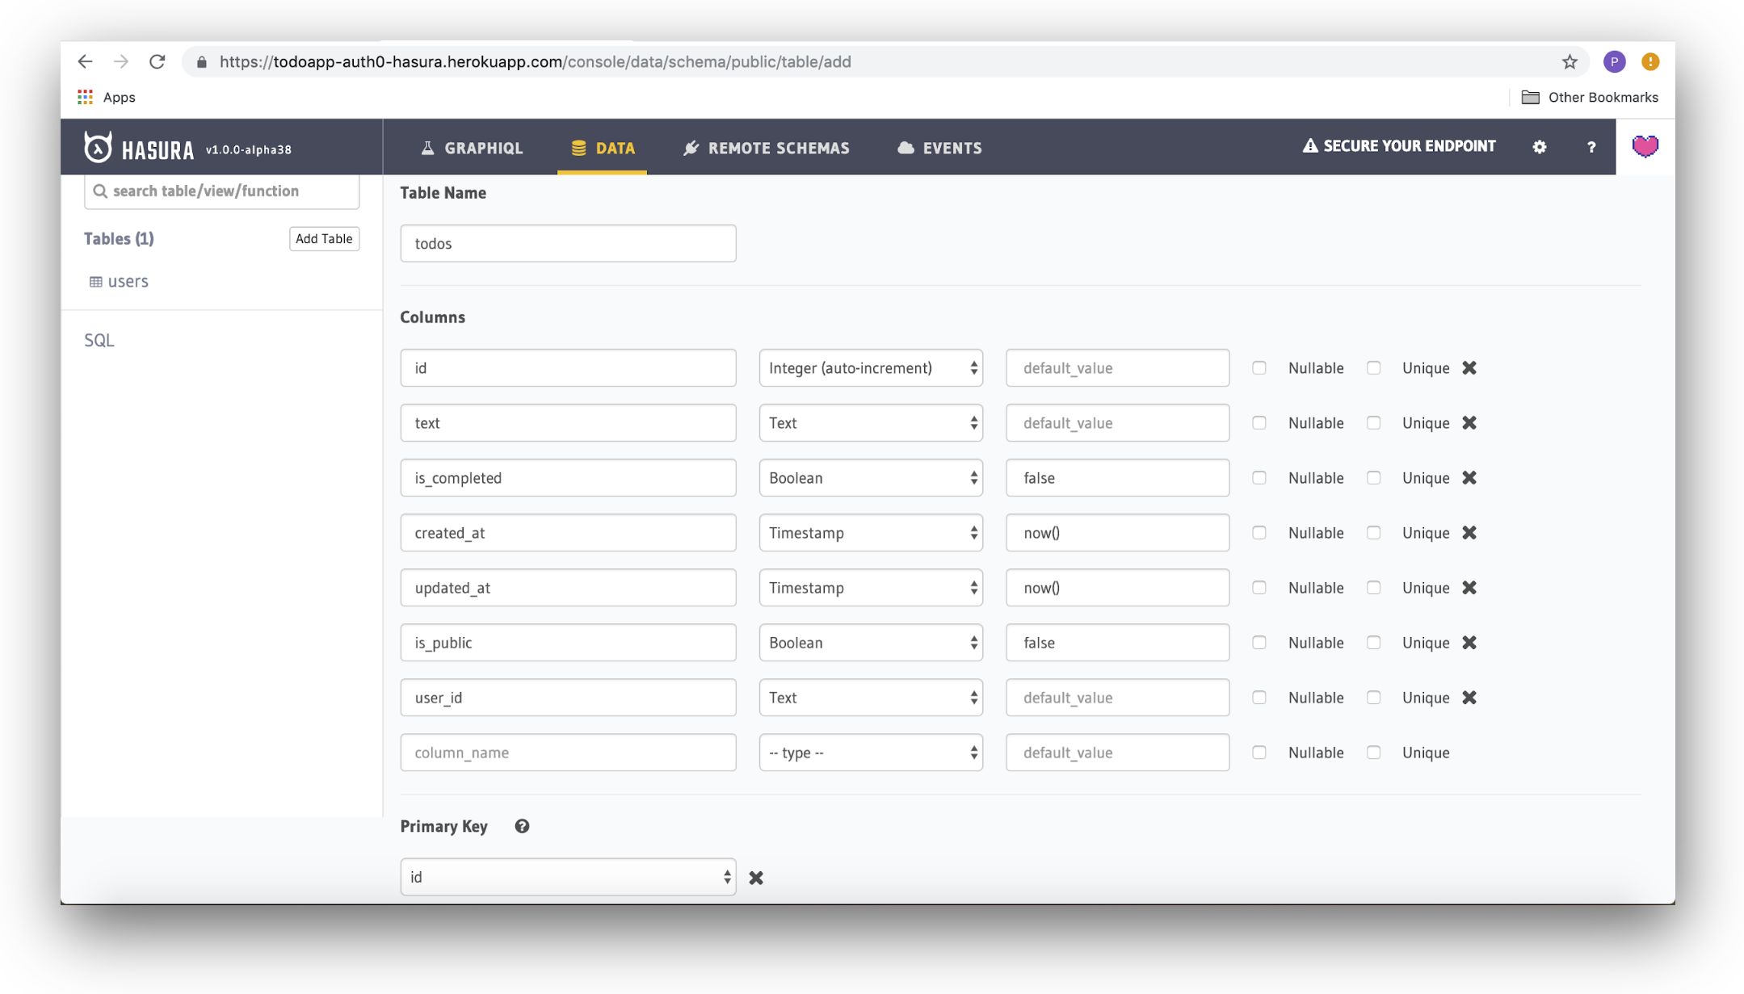Image resolution: width=1744 pixels, height=994 pixels.
Task: Open type dropdown for created_at column
Action: [x=871, y=533]
